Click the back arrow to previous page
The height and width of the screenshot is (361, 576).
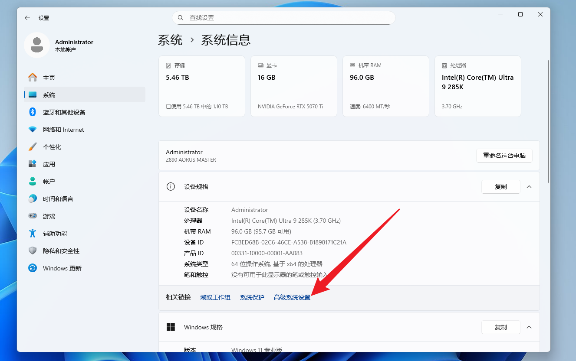pos(27,18)
